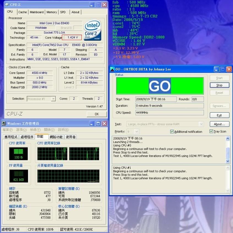233x233 pixels.
Task: Click the upper log scrollbar thumb
Action: tap(228, 153)
